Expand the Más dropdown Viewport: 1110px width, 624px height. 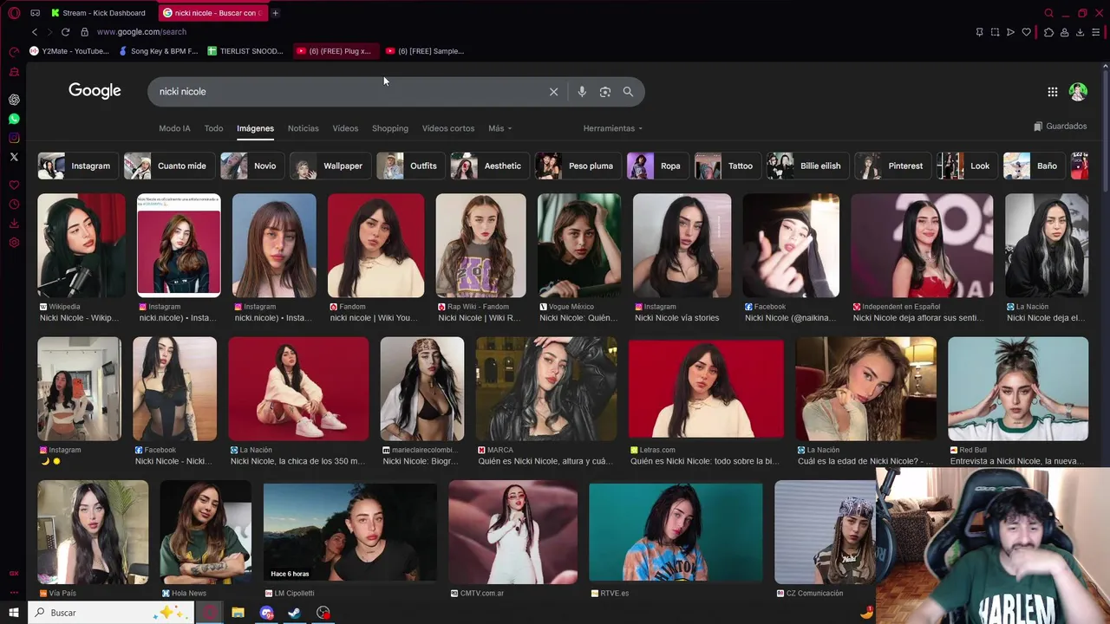click(x=499, y=128)
